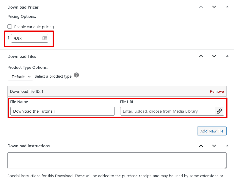Collapse the Download Files panel
The image size is (234, 179).
tap(227, 56)
